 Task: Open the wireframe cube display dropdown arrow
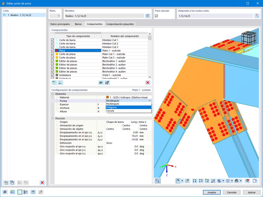(232, 181)
